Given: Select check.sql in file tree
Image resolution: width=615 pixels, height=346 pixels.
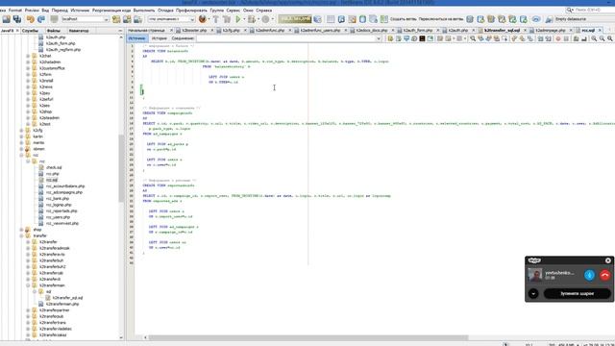Looking at the screenshot, I should point(54,167).
